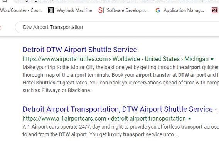219x144 pixels.
Task: Click the browser address bar URL
Action: [x=116, y=1]
